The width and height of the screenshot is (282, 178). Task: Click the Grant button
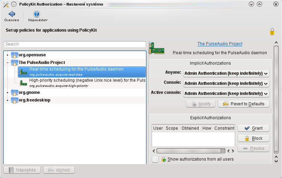tap(253, 128)
